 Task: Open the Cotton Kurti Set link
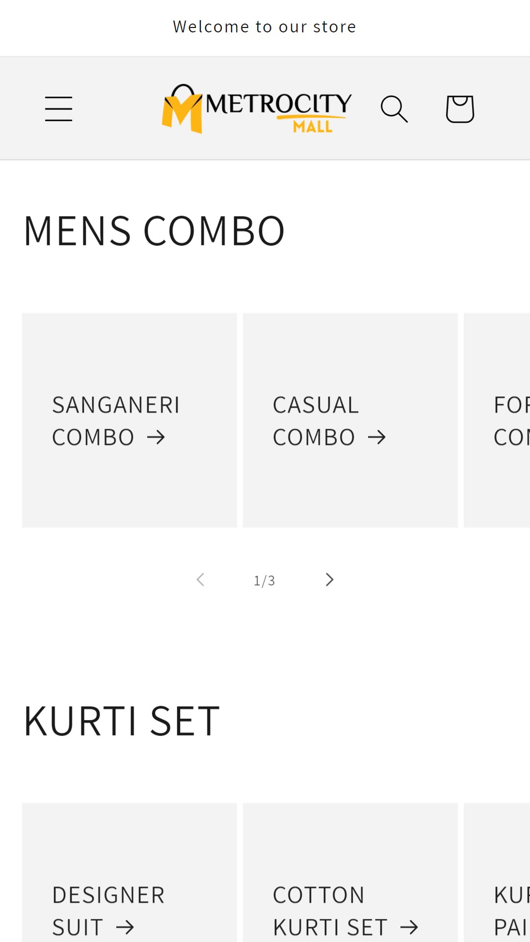345,911
